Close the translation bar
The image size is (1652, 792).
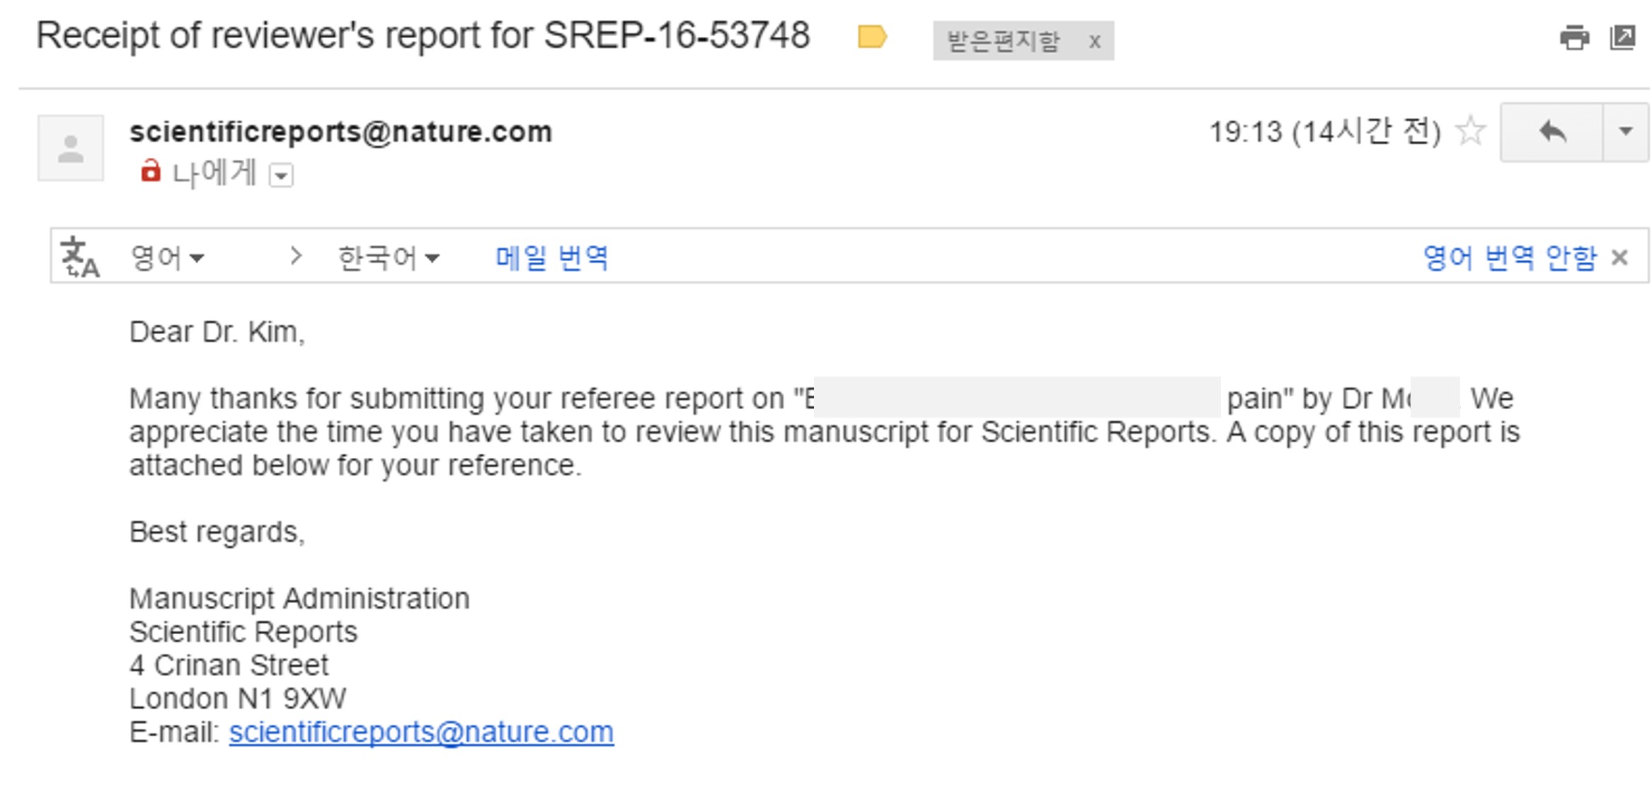pos(1619,258)
